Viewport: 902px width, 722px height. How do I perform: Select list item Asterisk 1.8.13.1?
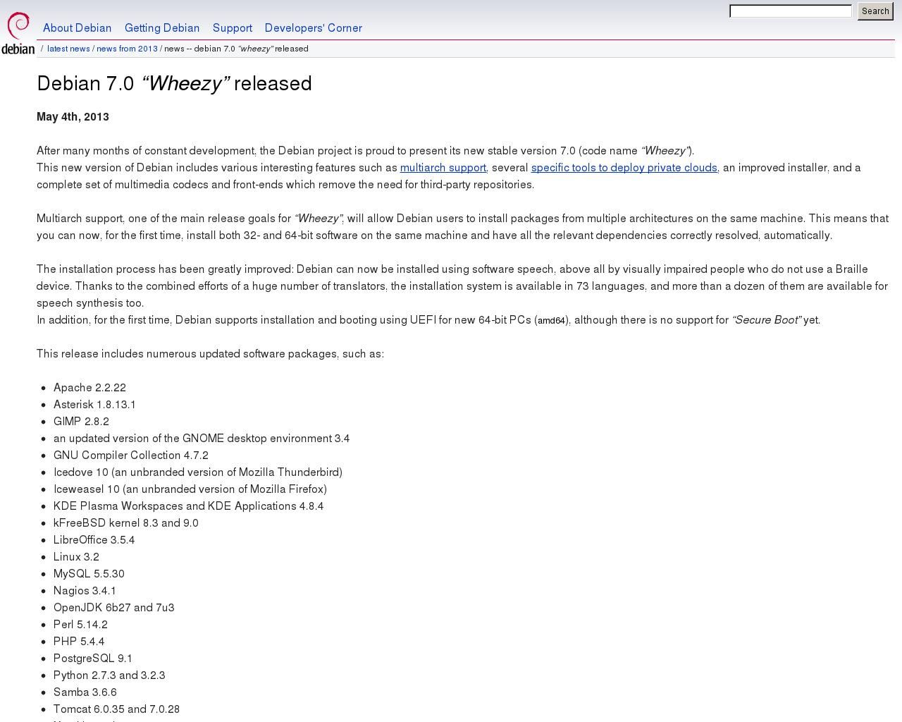(94, 405)
